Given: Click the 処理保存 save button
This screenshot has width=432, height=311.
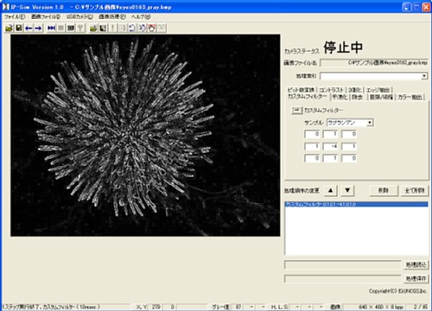Looking at the screenshot, I should click(416, 278).
